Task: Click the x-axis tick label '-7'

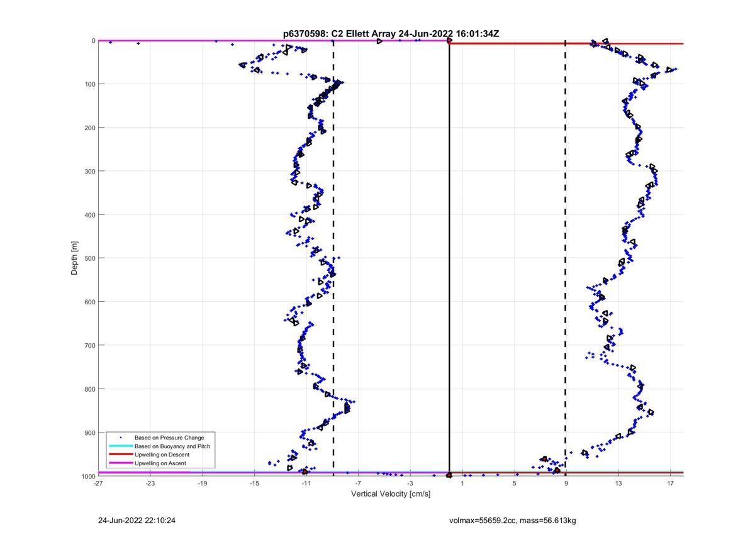Action: (x=358, y=483)
